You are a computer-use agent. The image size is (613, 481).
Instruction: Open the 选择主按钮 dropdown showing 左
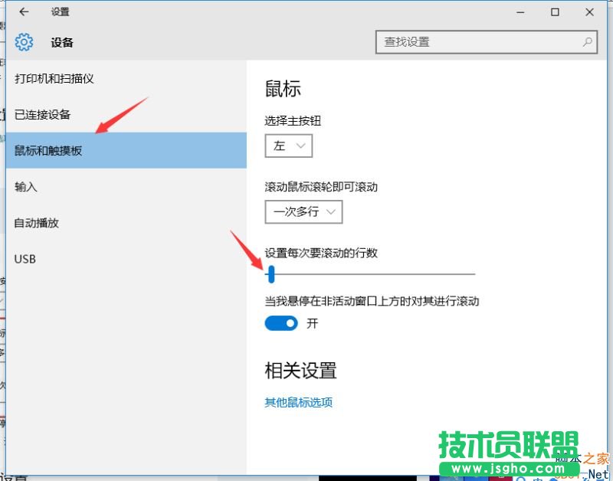pyautogui.click(x=288, y=146)
